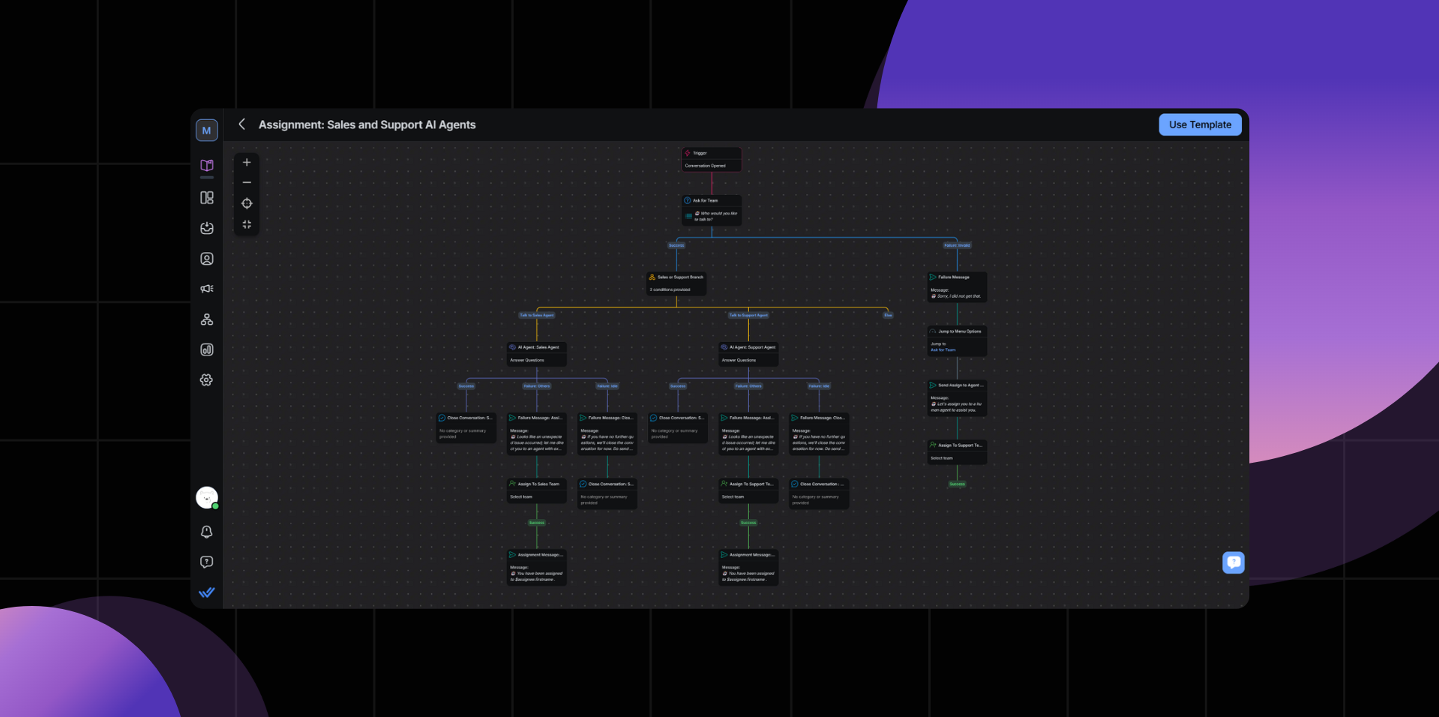This screenshot has height=717, width=1439.
Task: Select the Trigger node on the canvas
Action: point(711,159)
